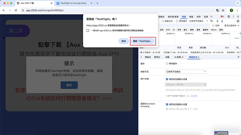
Task: Reload the current page
Action: click(16, 11)
